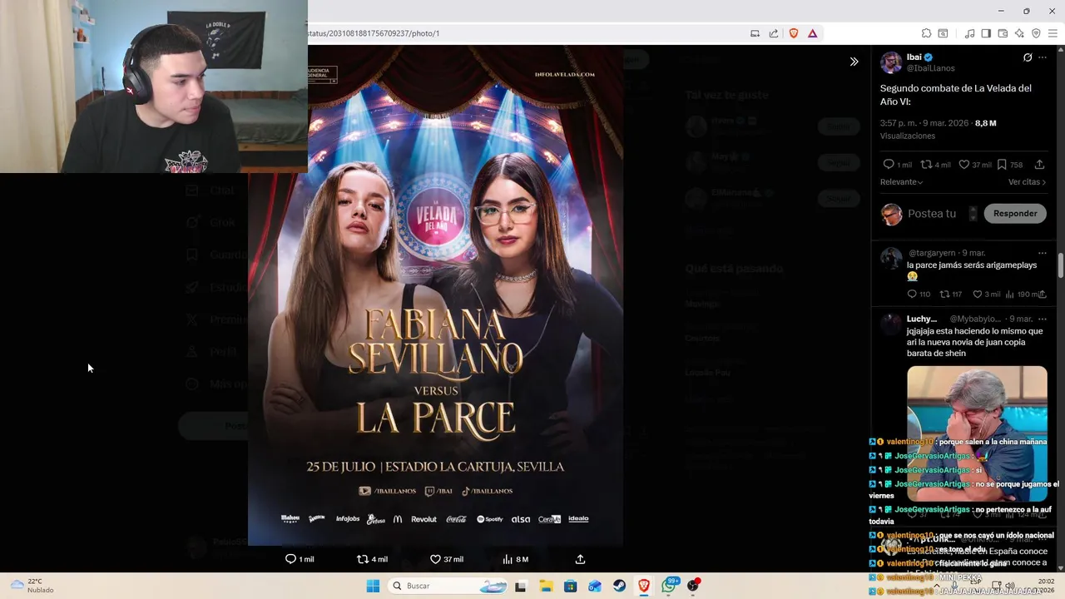Viewport: 1065px width, 599px height.
Task: Open the browser hamburger menu
Action: (1053, 33)
